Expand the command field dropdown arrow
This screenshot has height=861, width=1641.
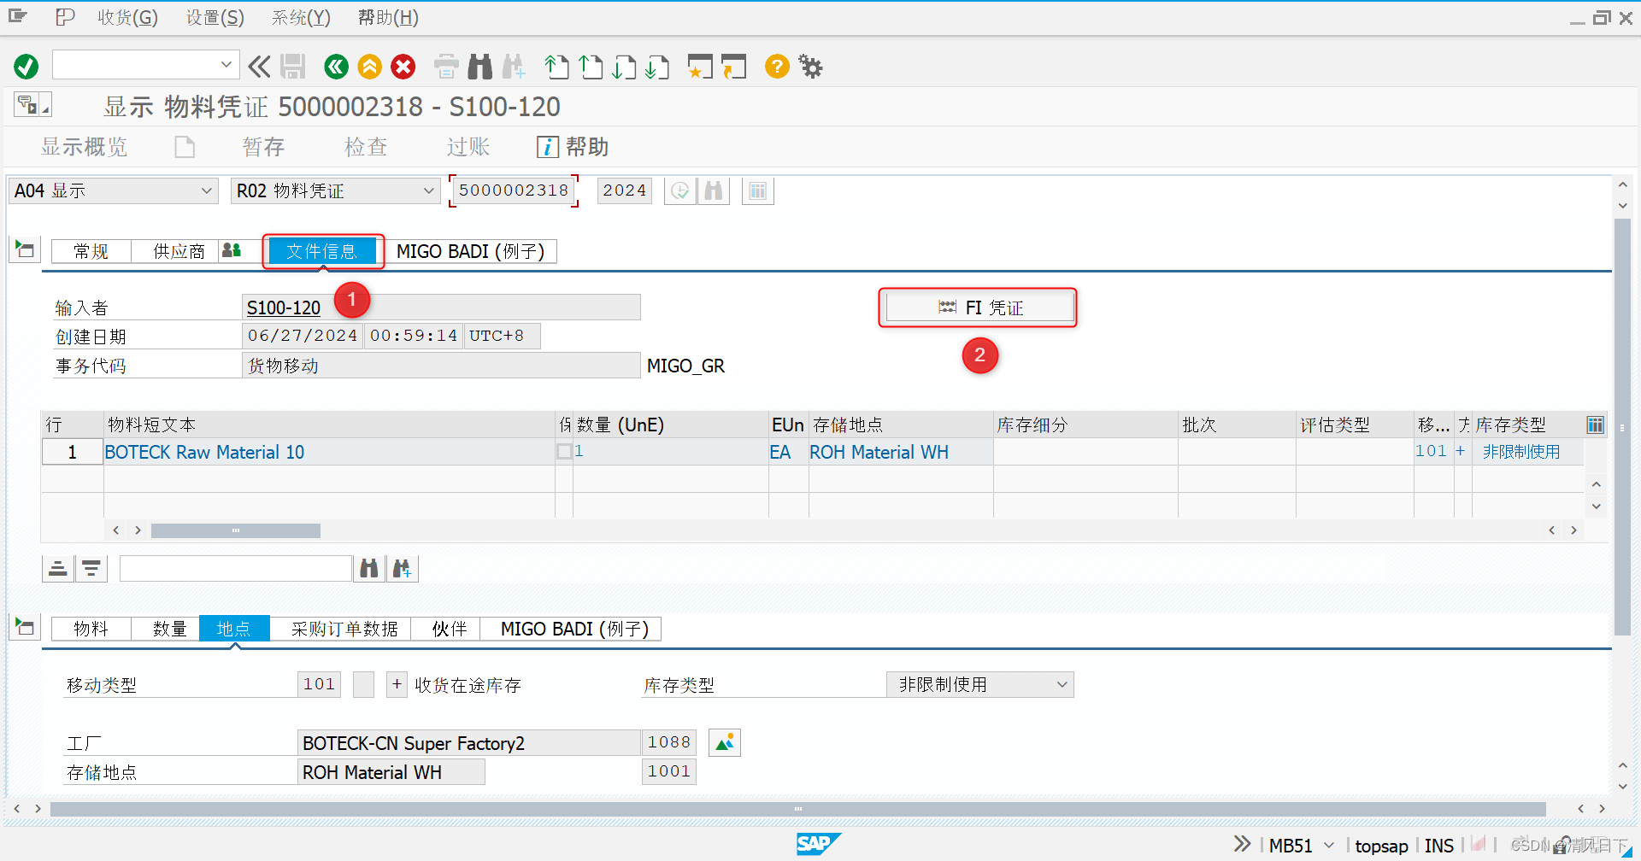coord(226,64)
